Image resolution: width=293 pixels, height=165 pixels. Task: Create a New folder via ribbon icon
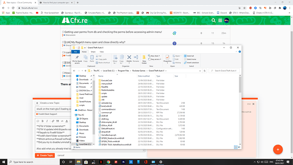click(144, 59)
